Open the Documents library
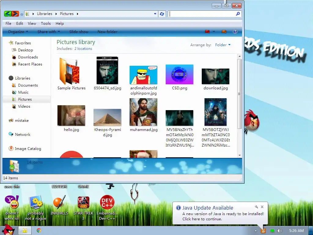The height and width of the screenshot is (235, 313). (28, 85)
